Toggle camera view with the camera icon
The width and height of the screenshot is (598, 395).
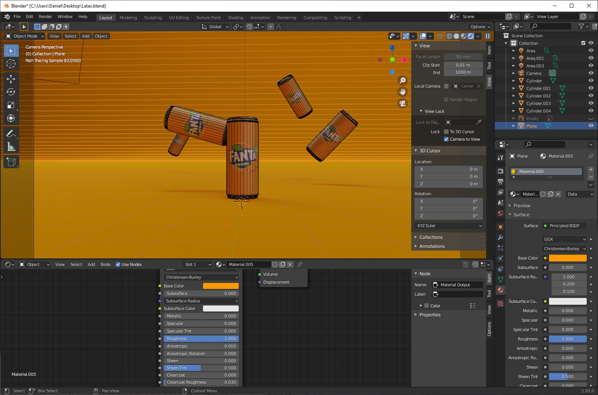(x=403, y=103)
